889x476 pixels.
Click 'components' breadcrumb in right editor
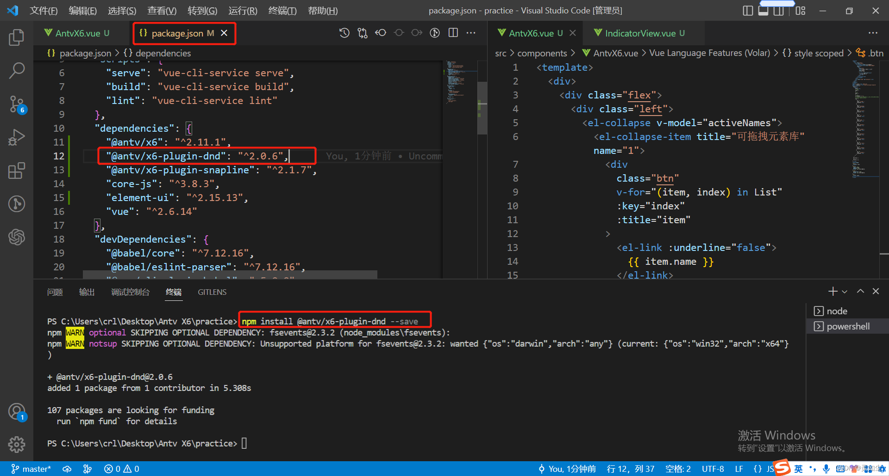[542, 53]
